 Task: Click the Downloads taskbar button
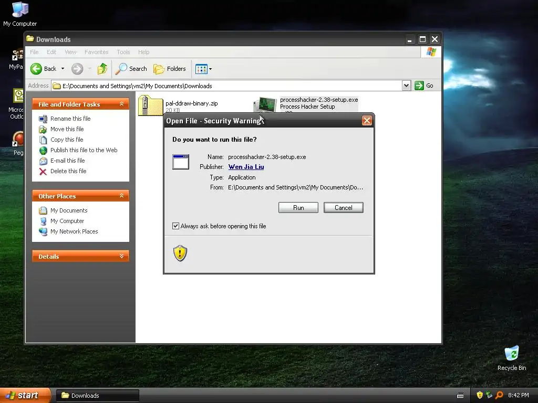pyautogui.click(x=97, y=396)
